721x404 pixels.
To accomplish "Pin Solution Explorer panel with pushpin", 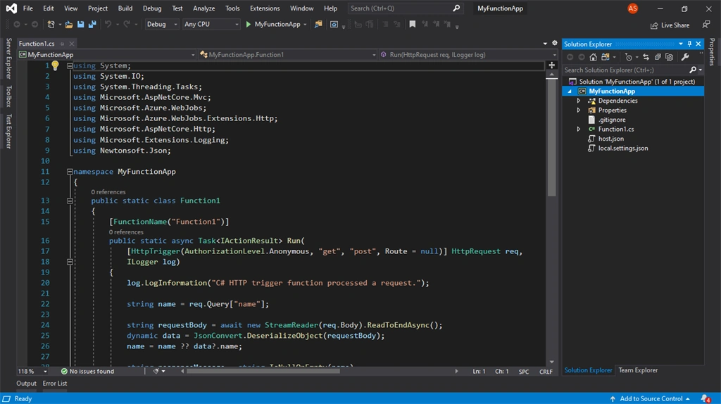I will click(x=689, y=44).
